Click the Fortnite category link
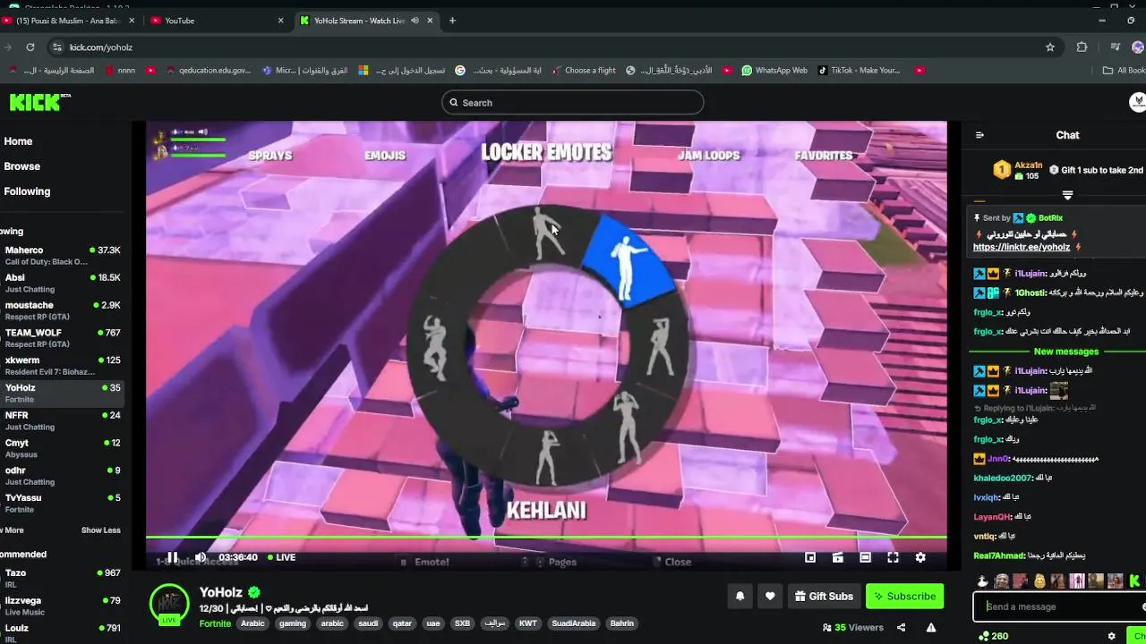The width and height of the screenshot is (1146, 644). coord(215,623)
